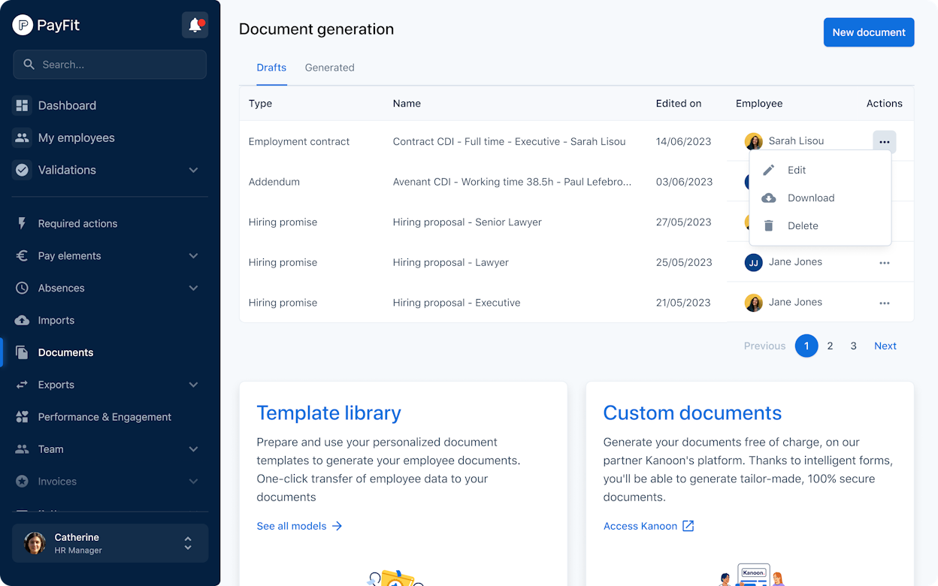Click the My employees people icon
This screenshot has height=586, width=938.
[22, 137]
